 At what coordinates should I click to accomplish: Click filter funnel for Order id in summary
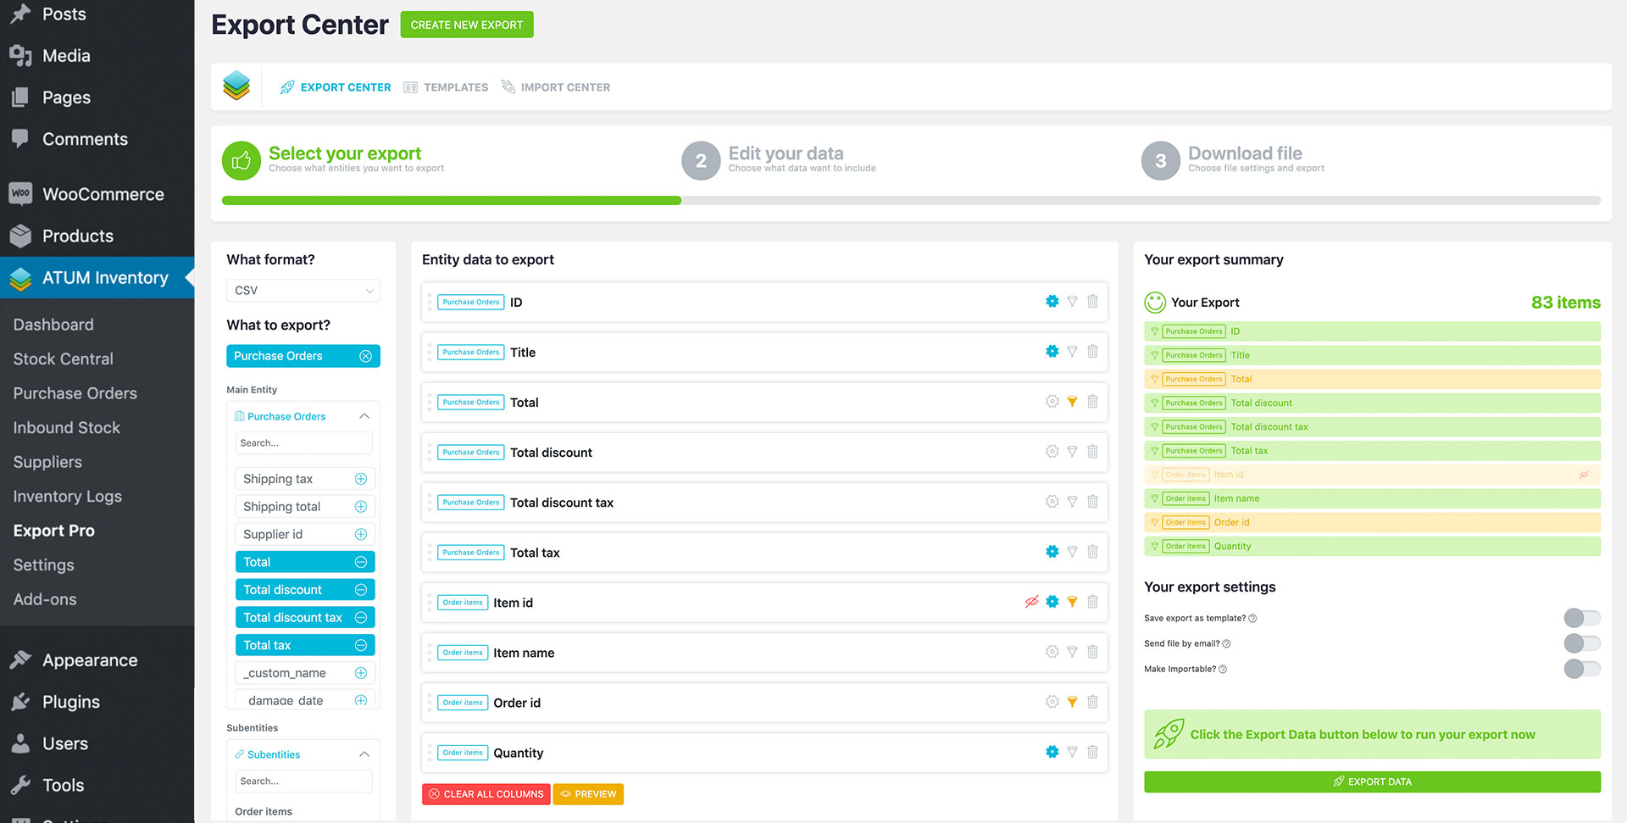[x=1154, y=522]
